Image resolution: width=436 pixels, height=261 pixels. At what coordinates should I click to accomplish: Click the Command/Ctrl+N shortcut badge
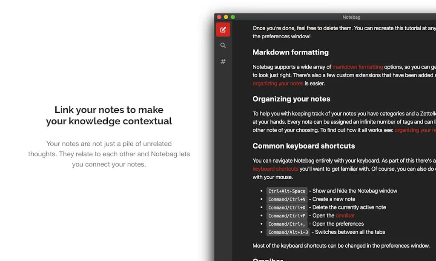pos(287,199)
